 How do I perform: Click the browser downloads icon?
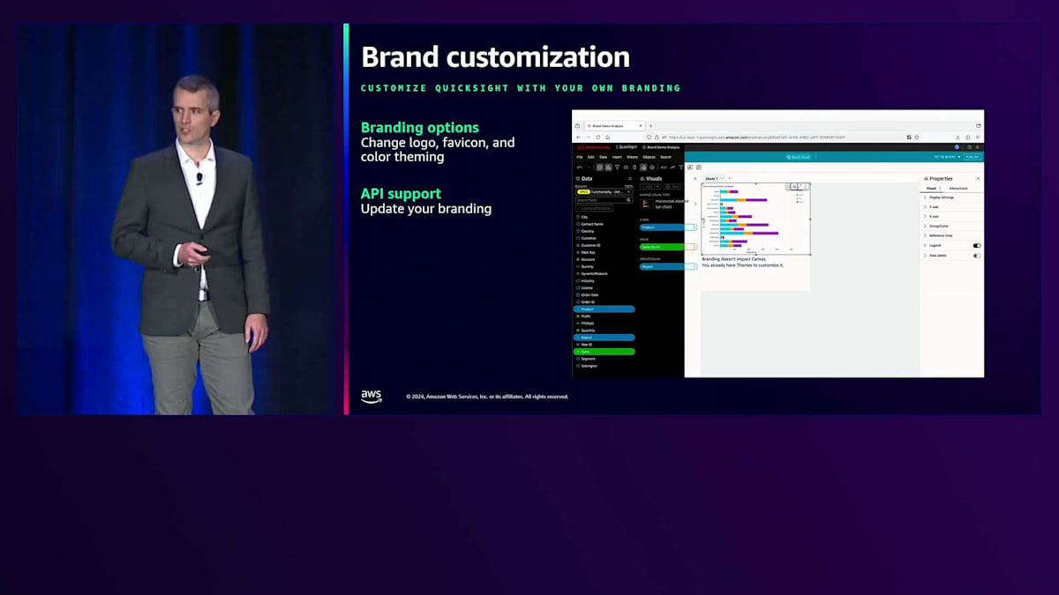(x=958, y=138)
